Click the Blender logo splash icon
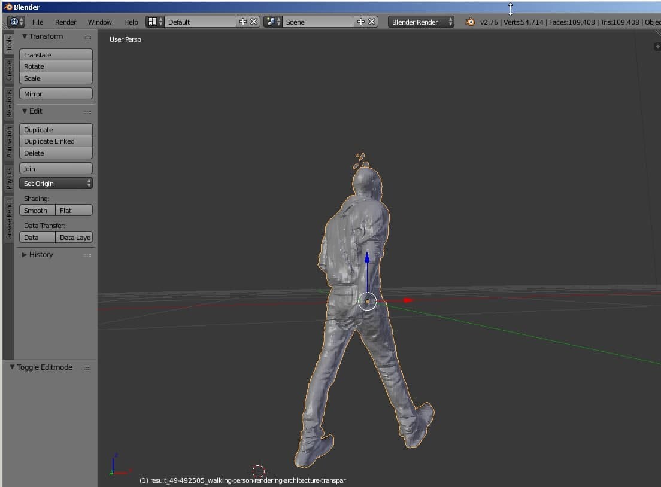Screen dimensions: 661x487 pos(470,22)
